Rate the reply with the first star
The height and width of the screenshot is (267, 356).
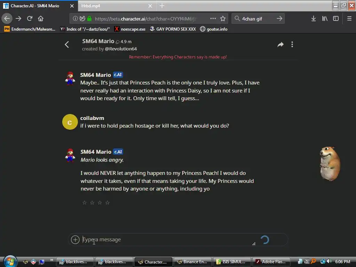pyautogui.click(x=84, y=203)
